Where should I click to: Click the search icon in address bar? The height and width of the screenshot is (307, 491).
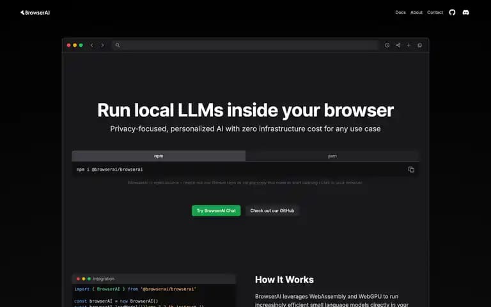tap(118, 45)
